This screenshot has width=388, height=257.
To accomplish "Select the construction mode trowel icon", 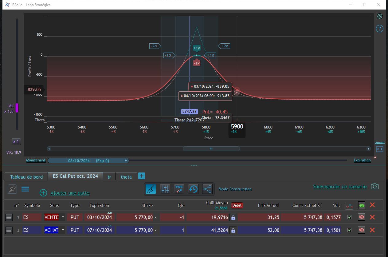I will (x=151, y=189).
